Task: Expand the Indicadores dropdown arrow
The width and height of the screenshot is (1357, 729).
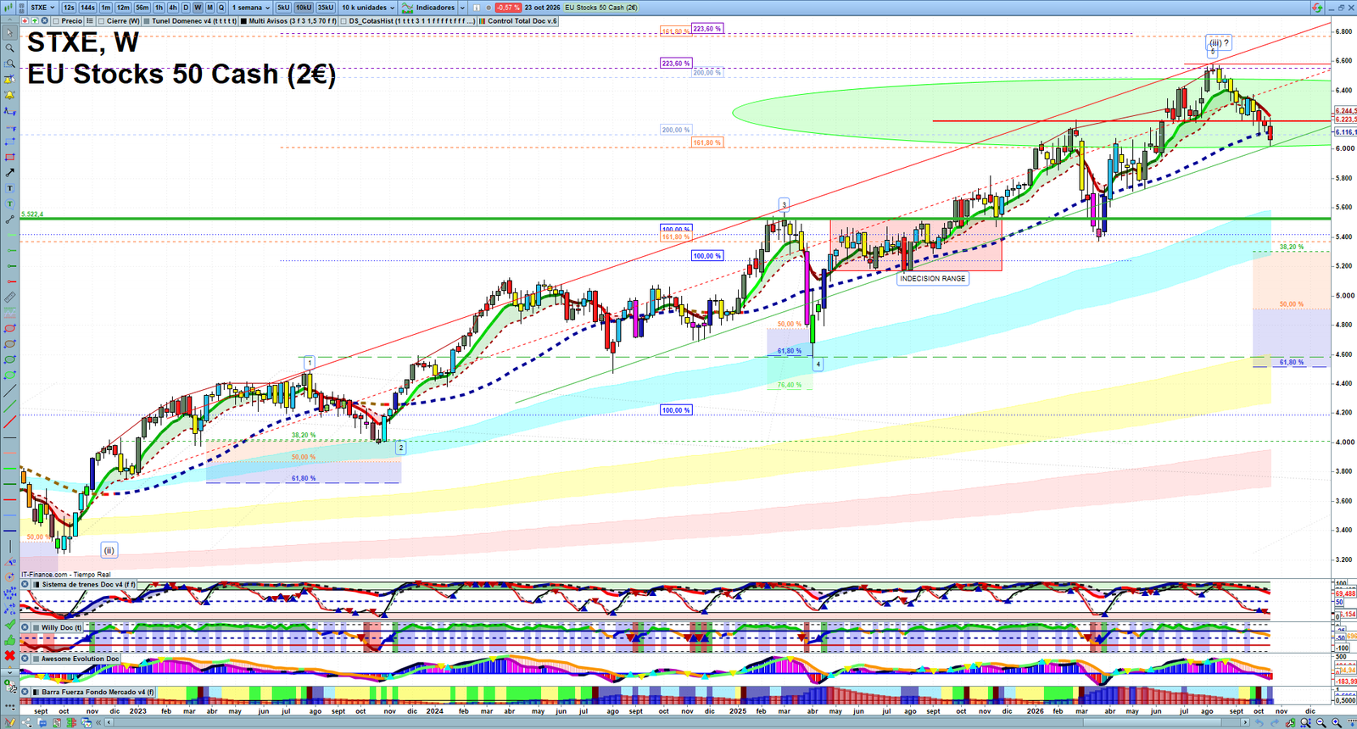Action: click(x=462, y=8)
